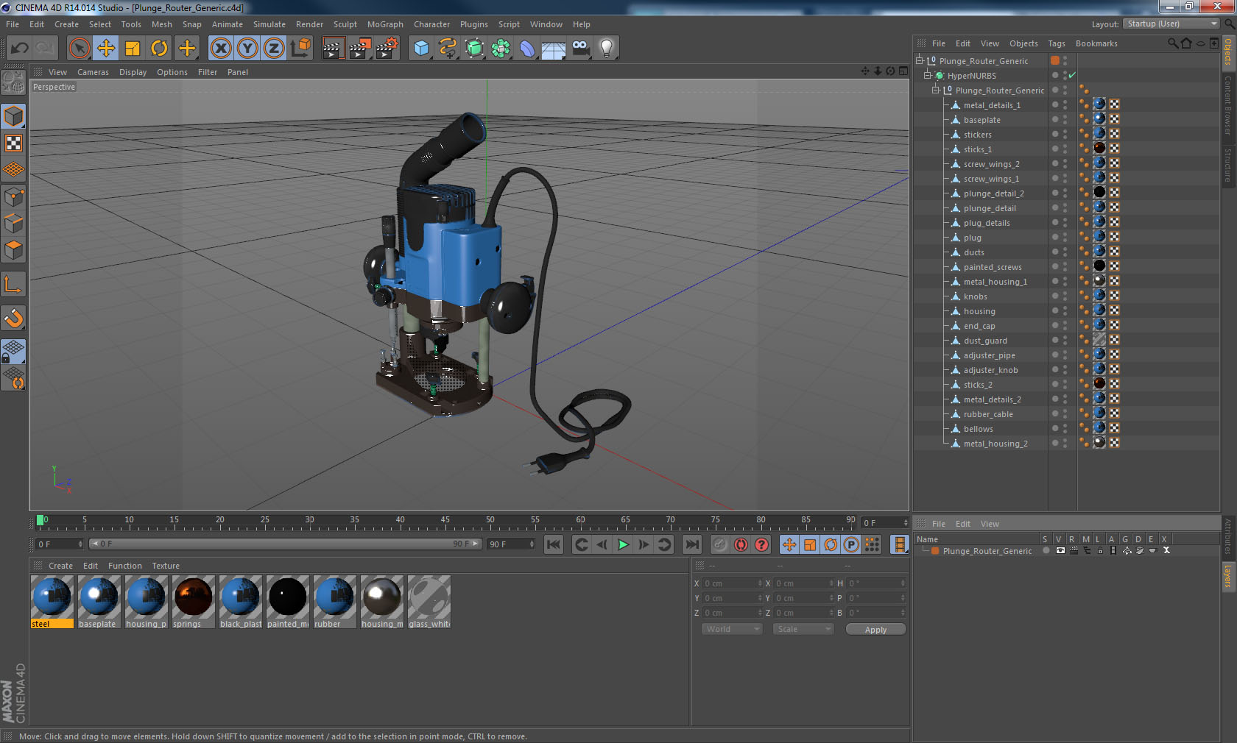1237x743 pixels.
Task: Select the dust_guard object row
Action: (x=985, y=341)
